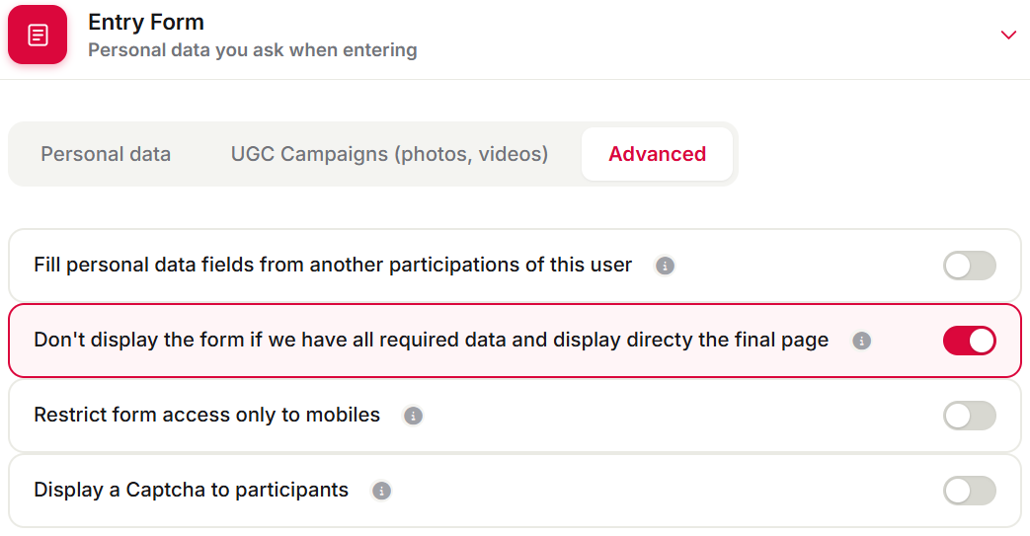Click info icon beside Display a Captcha
1030x536 pixels.
[381, 490]
